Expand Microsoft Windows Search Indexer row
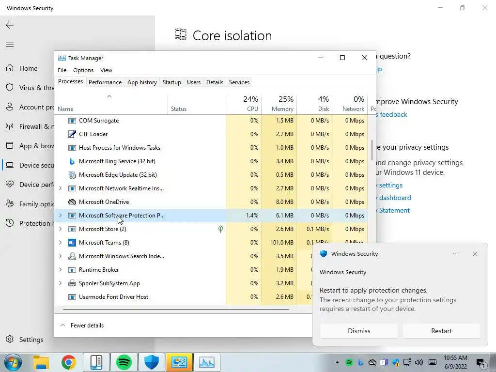This screenshot has height=372, width=496. tap(61, 256)
